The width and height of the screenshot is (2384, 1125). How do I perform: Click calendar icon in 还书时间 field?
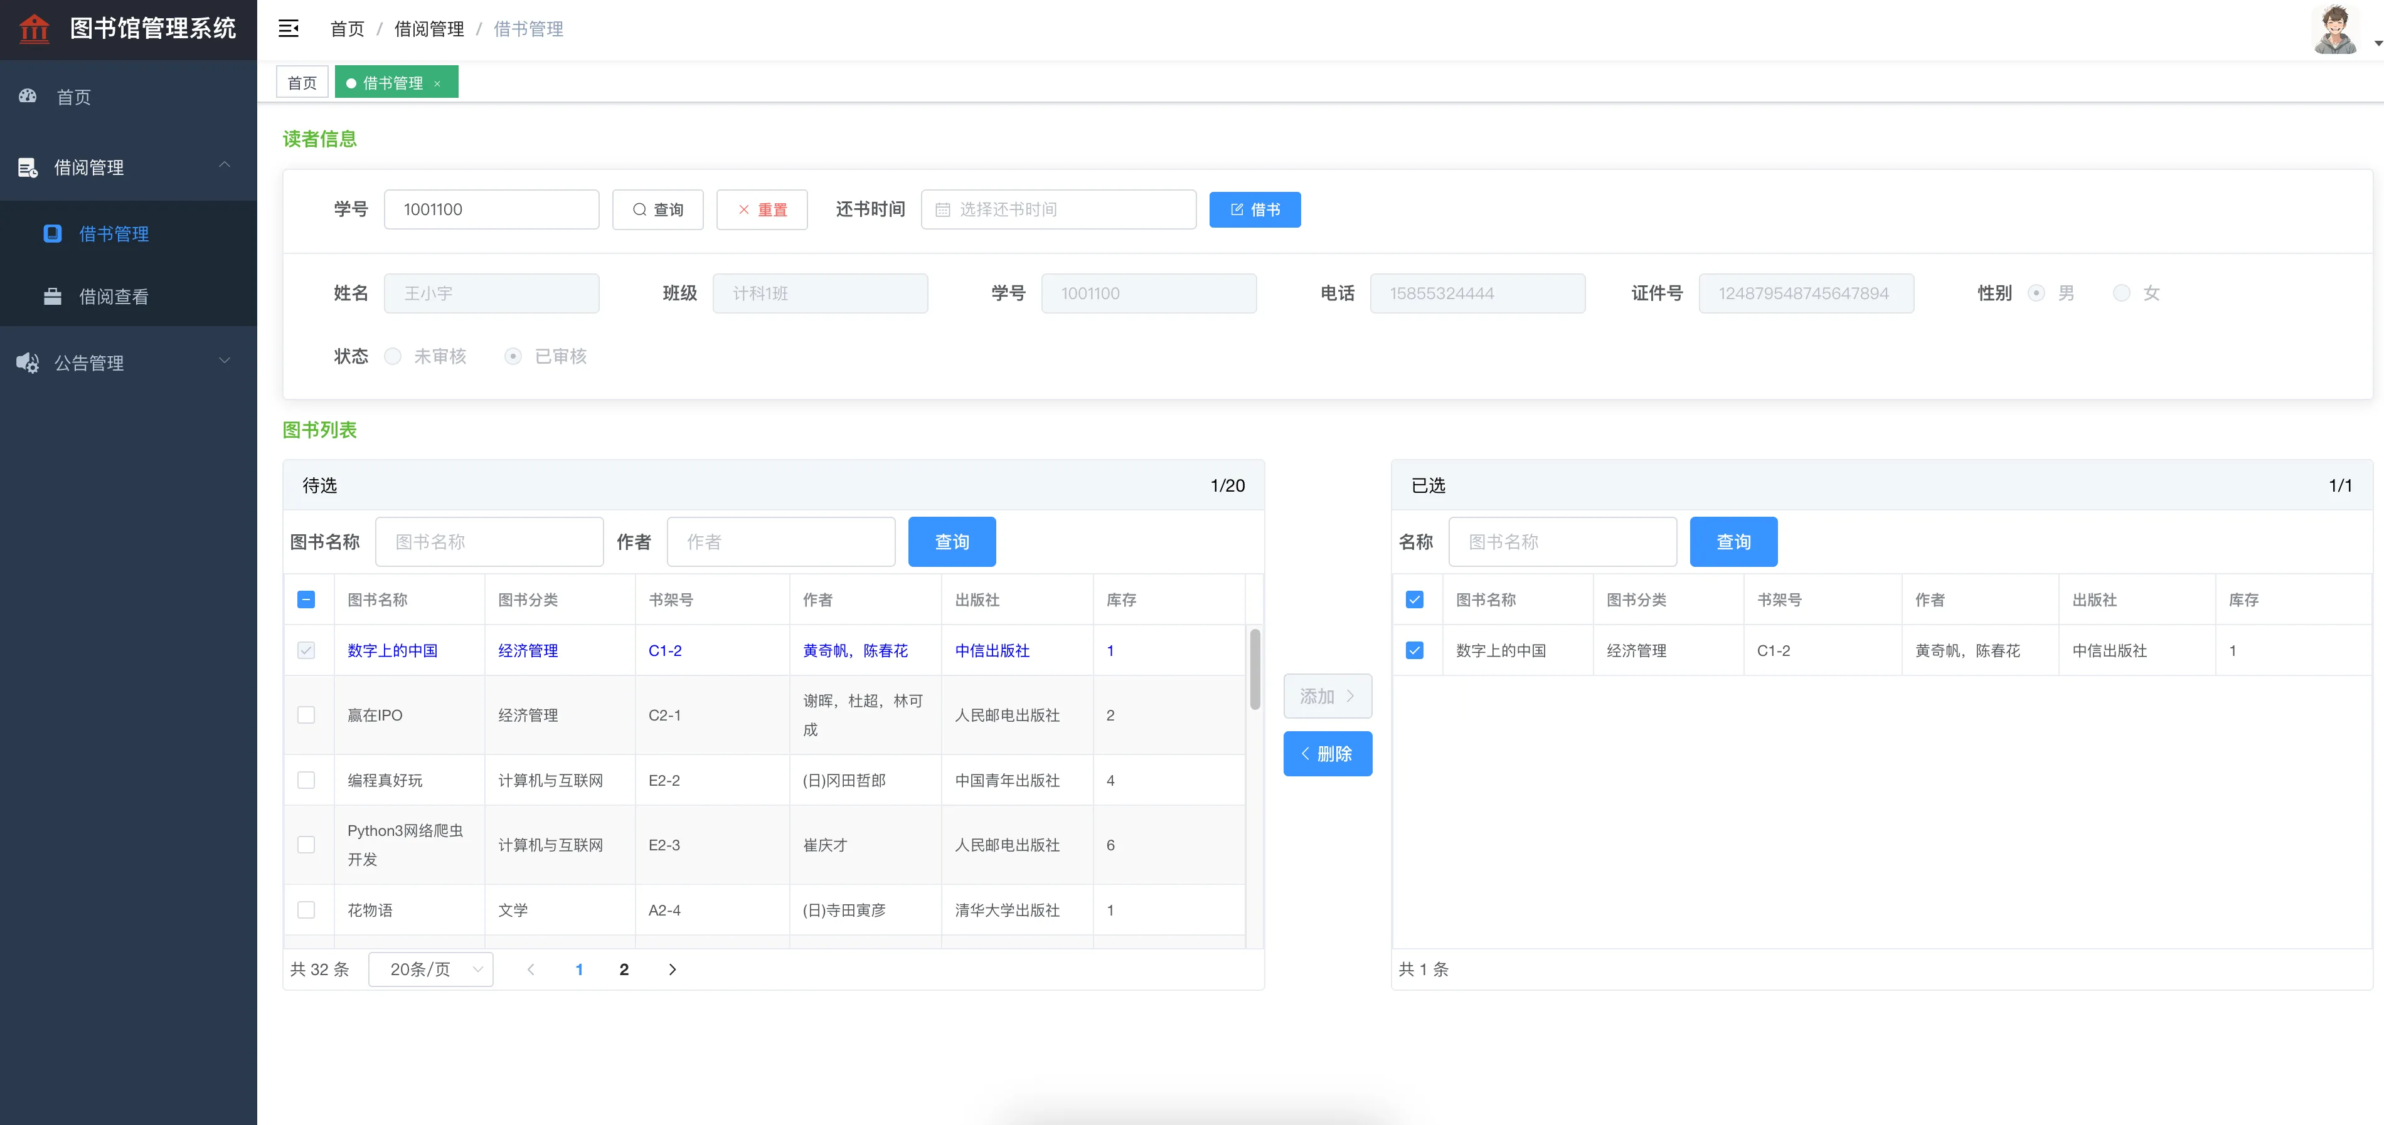942,210
